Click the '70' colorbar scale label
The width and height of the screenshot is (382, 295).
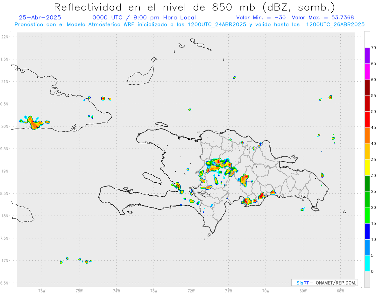[373, 48]
